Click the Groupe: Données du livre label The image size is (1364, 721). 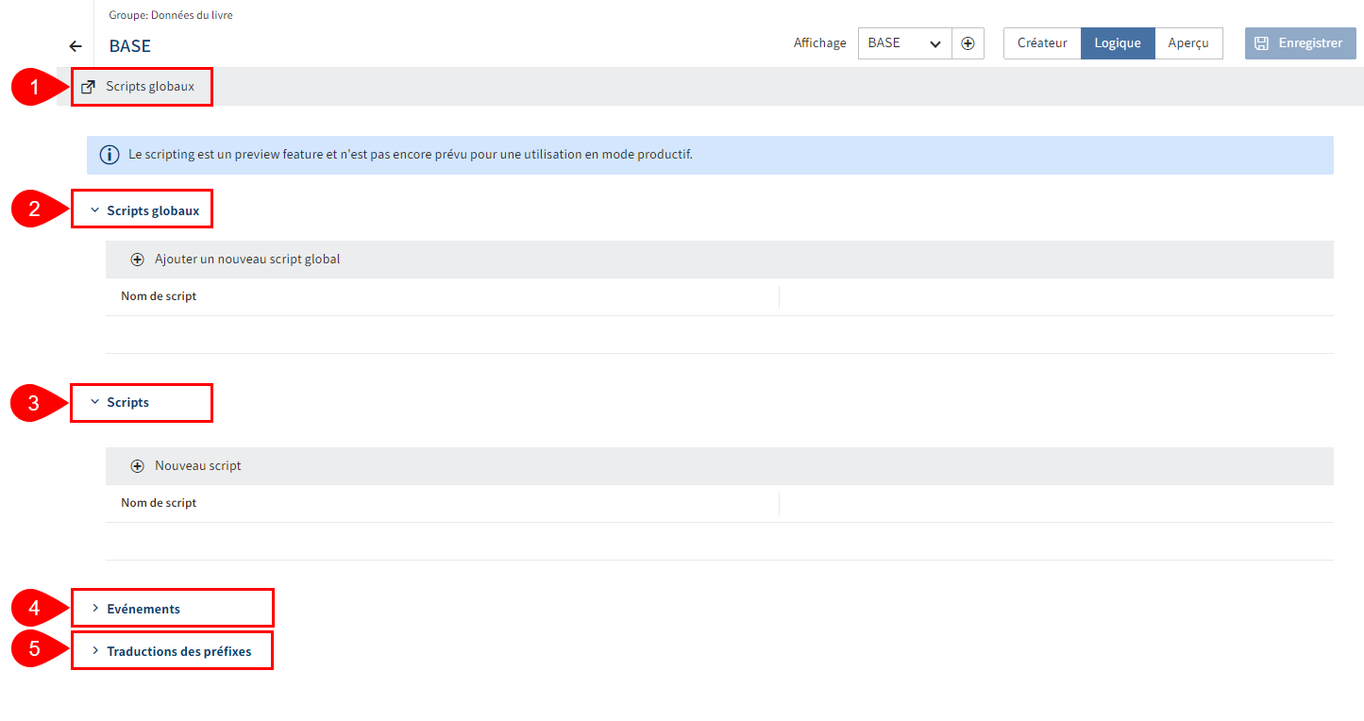pyautogui.click(x=171, y=15)
